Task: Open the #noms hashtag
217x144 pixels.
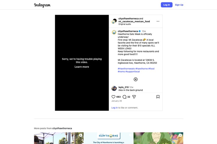Action: (x=121, y=72)
